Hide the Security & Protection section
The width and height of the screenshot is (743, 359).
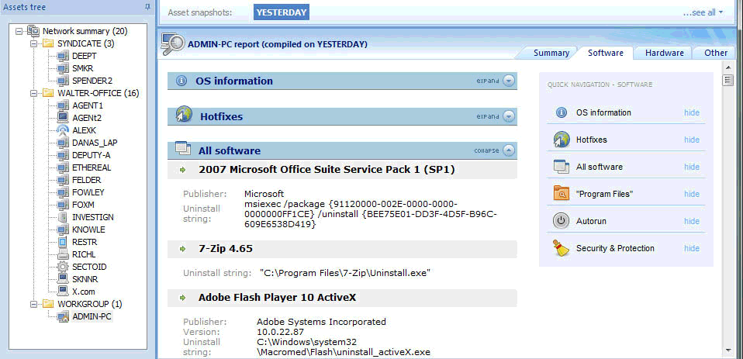691,248
